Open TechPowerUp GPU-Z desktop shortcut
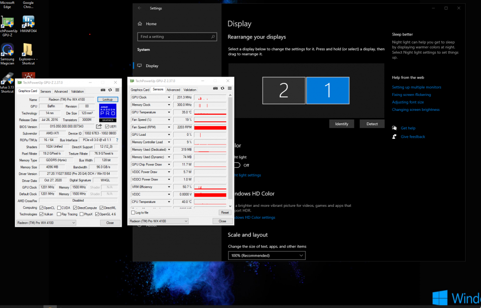The image size is (481, 308). 7,26
